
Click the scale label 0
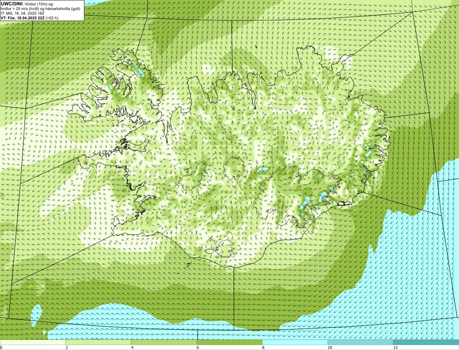[x=1, y=347]
